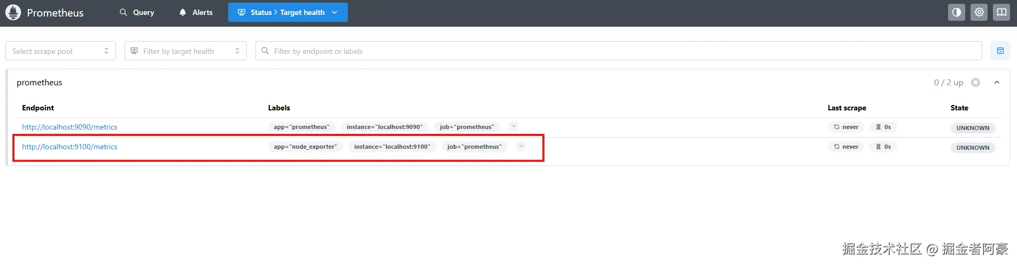The height and width of the screenshot is (265, 1017).
Task: Click the instance="localhost:9090" label badge
Action: (x=384, y=127)
